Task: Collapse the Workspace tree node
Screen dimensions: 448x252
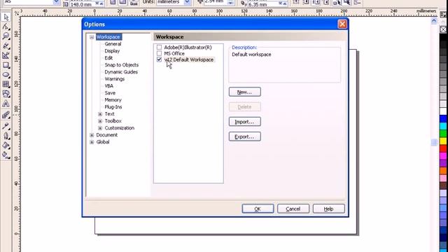Action: 92,37
